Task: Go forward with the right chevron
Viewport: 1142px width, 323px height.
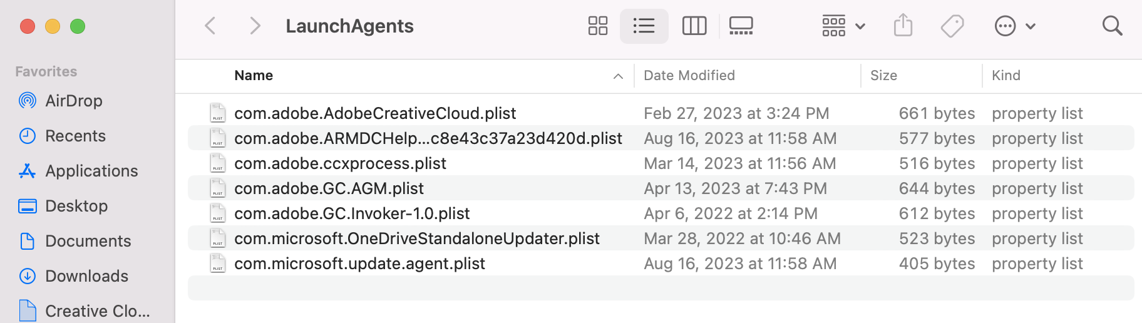Action: point(254,26)
